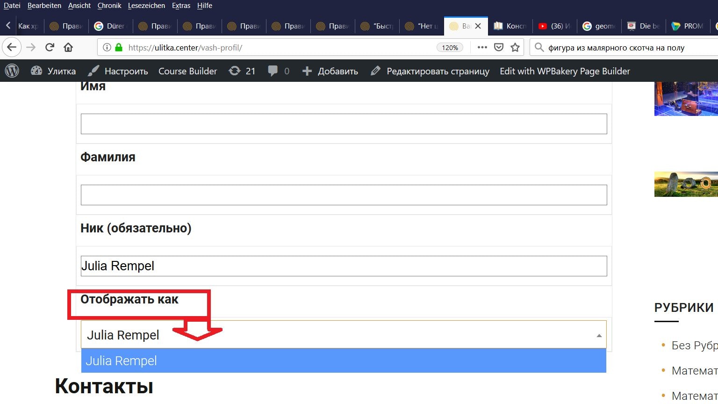This screenshot has width=718, height=404.
Task: Open the comments bubble icon
Action: pos(278,71)
